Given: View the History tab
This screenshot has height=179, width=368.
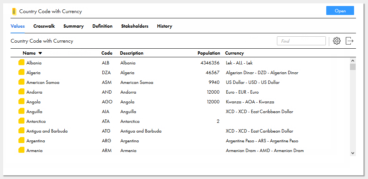Looking at the screenshot, I should [164, 26].
